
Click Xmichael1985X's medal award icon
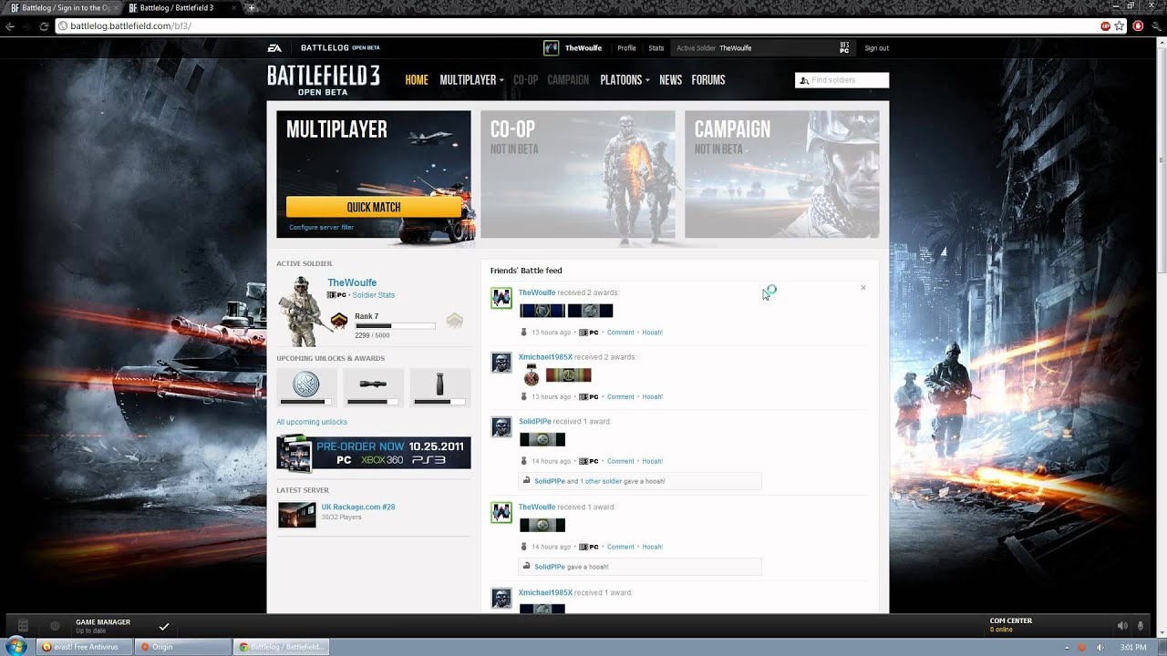point(532,374)
